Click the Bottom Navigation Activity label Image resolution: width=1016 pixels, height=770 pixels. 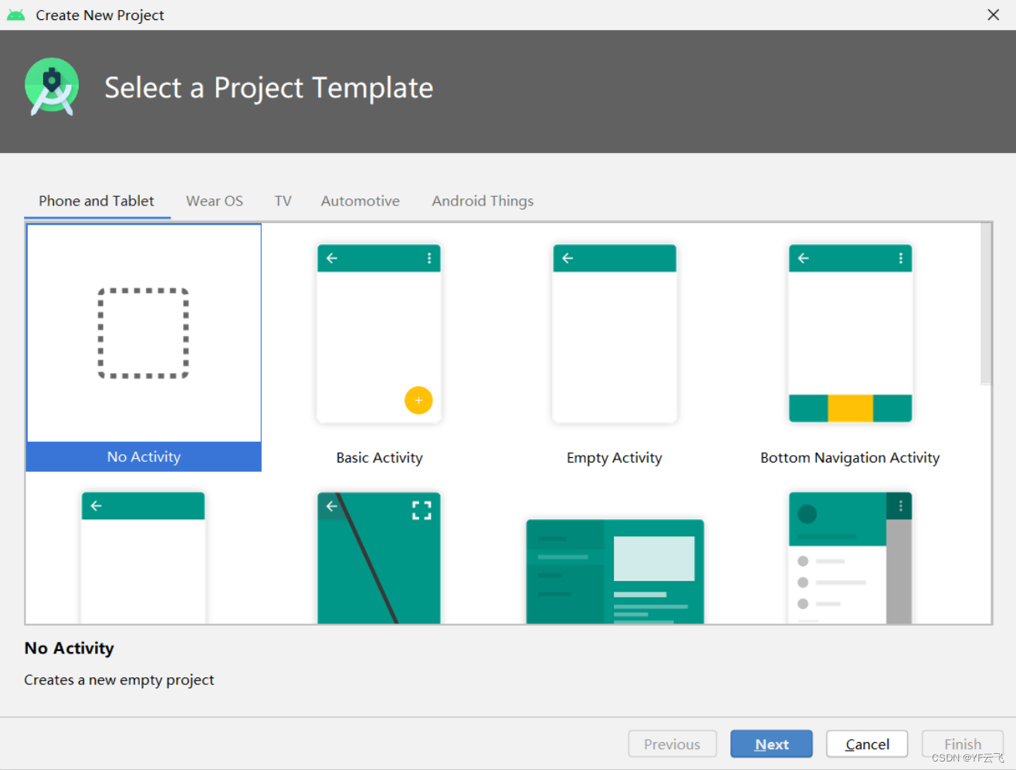click(850, 457)
